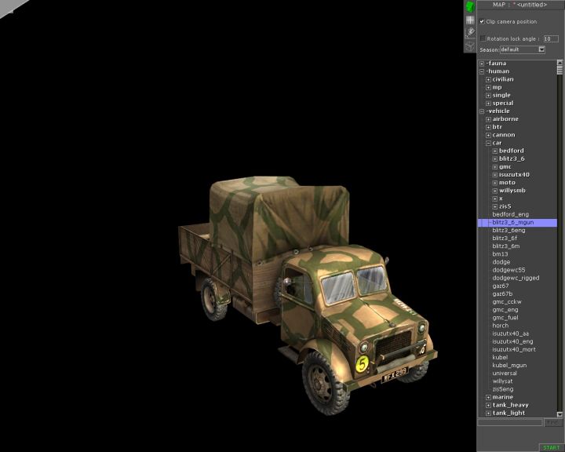Toggle Clip camera position checkbox
Screen dimensions: 565x452
(x=482, y=21)
